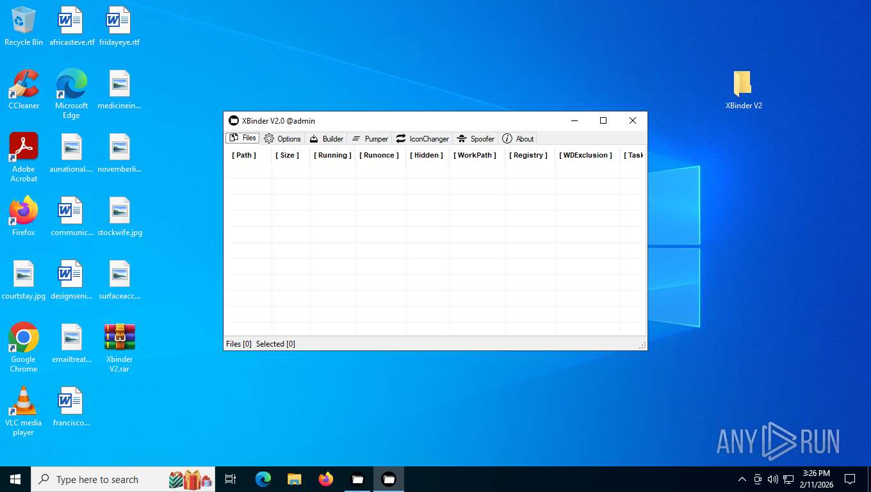
Task: Click the Selected [0] status text
Action: pos(275,344)
